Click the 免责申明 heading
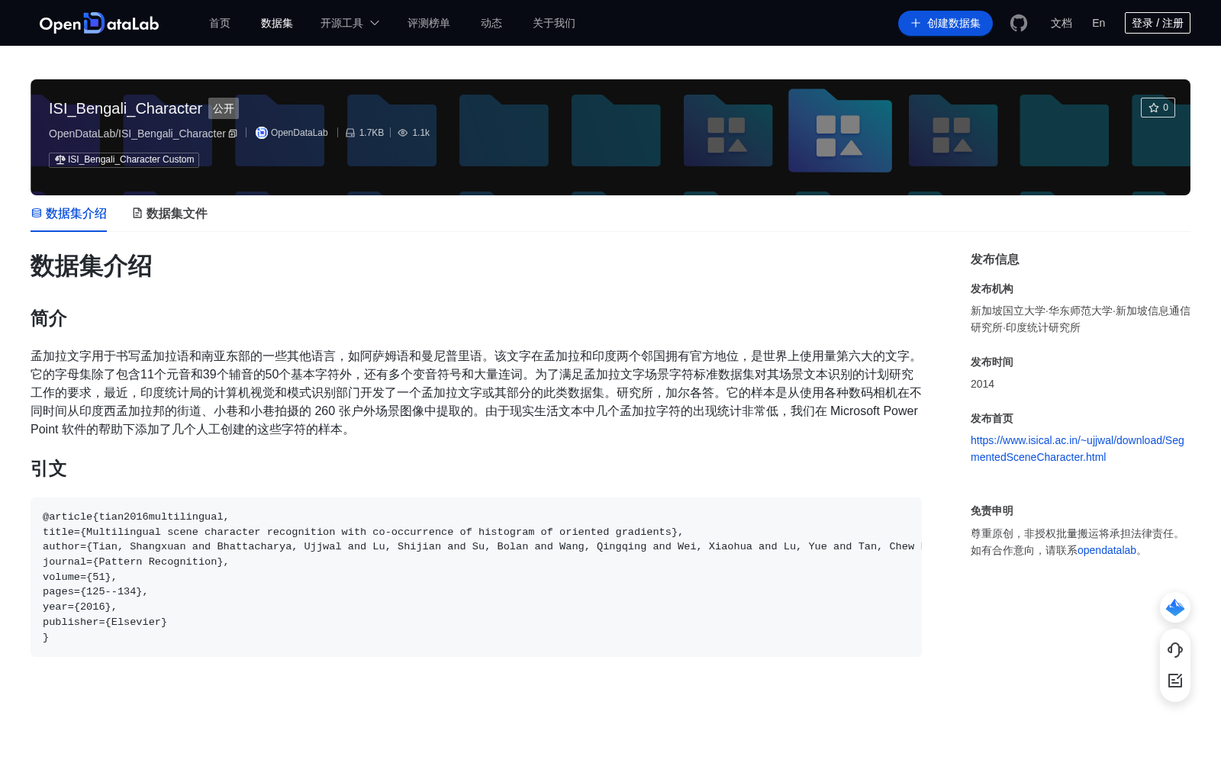 (x=992, y=511)
